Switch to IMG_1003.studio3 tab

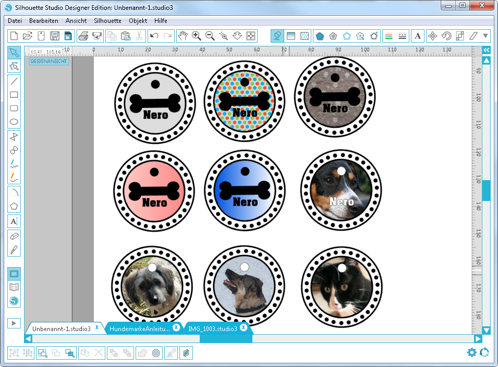pyautogui.click(x=212, y=328)
